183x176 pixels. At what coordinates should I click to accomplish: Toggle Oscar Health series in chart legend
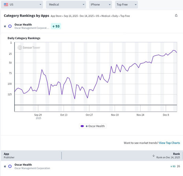tap(93, 126)
